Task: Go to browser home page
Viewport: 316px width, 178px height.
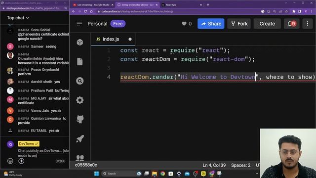Action: [91, 11]
